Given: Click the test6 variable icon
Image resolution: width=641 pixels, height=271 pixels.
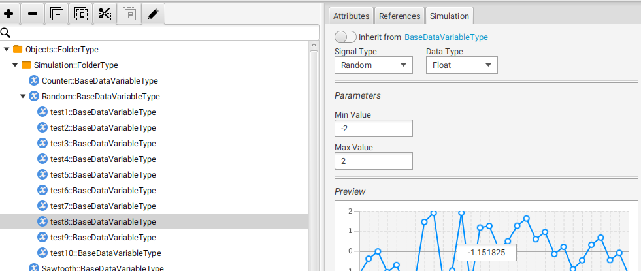Looking at the screenshot, I should tap(42, 190).
